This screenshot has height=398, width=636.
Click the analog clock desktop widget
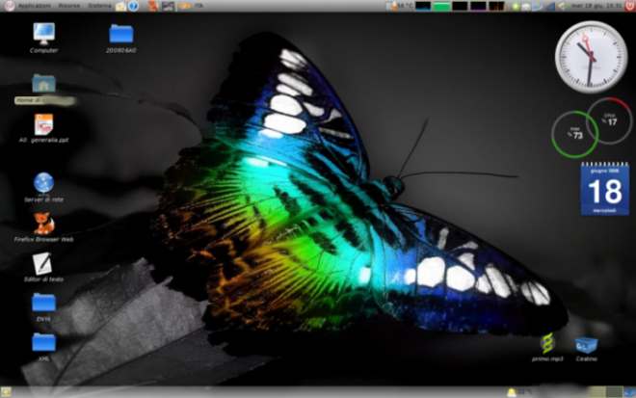coord(591,57)
